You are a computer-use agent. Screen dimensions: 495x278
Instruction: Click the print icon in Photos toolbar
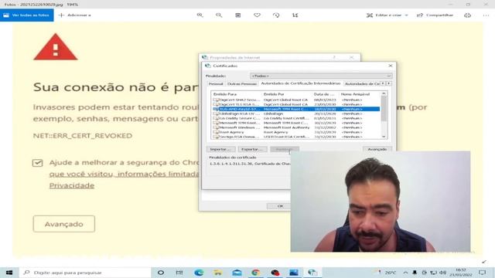click(467, 15)
